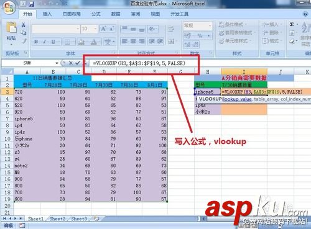The height and width of the screenshot is (229, 311).
Task: Select the Format Painter brush icon
Action: point(24,41)
